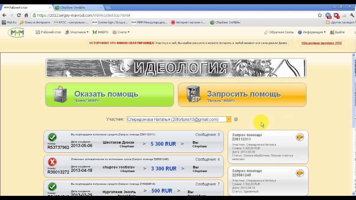The width and height of the screenshot is (356, 200).
Task: Open a new browser tab
Action: tap(108, 7)
